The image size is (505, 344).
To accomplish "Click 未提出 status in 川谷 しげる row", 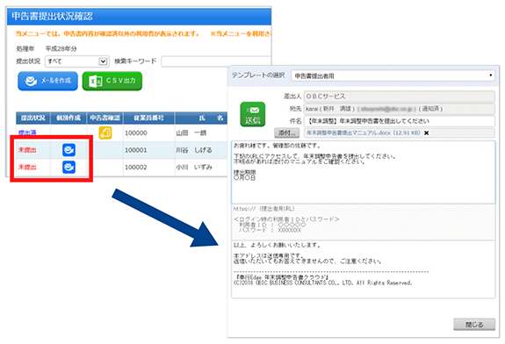I will 27,150.
